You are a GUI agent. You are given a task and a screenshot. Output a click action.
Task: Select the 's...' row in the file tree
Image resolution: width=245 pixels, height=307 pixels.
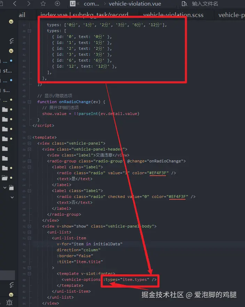(x=6, y=91)
